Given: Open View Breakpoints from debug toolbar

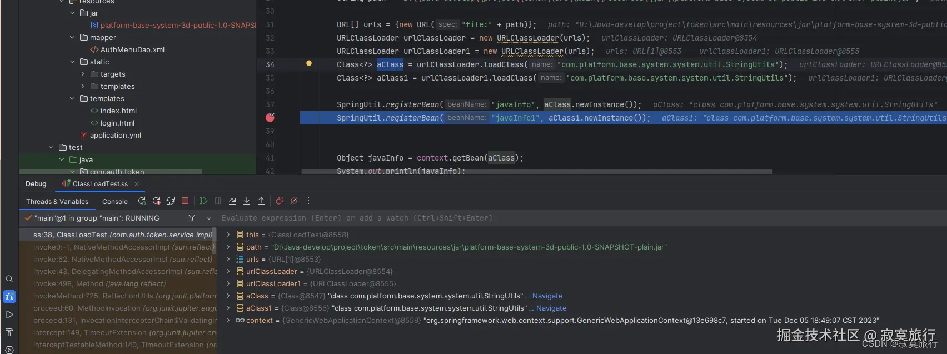Looking at the screenshot, I should pyautogui.click(x=280, y=201).
